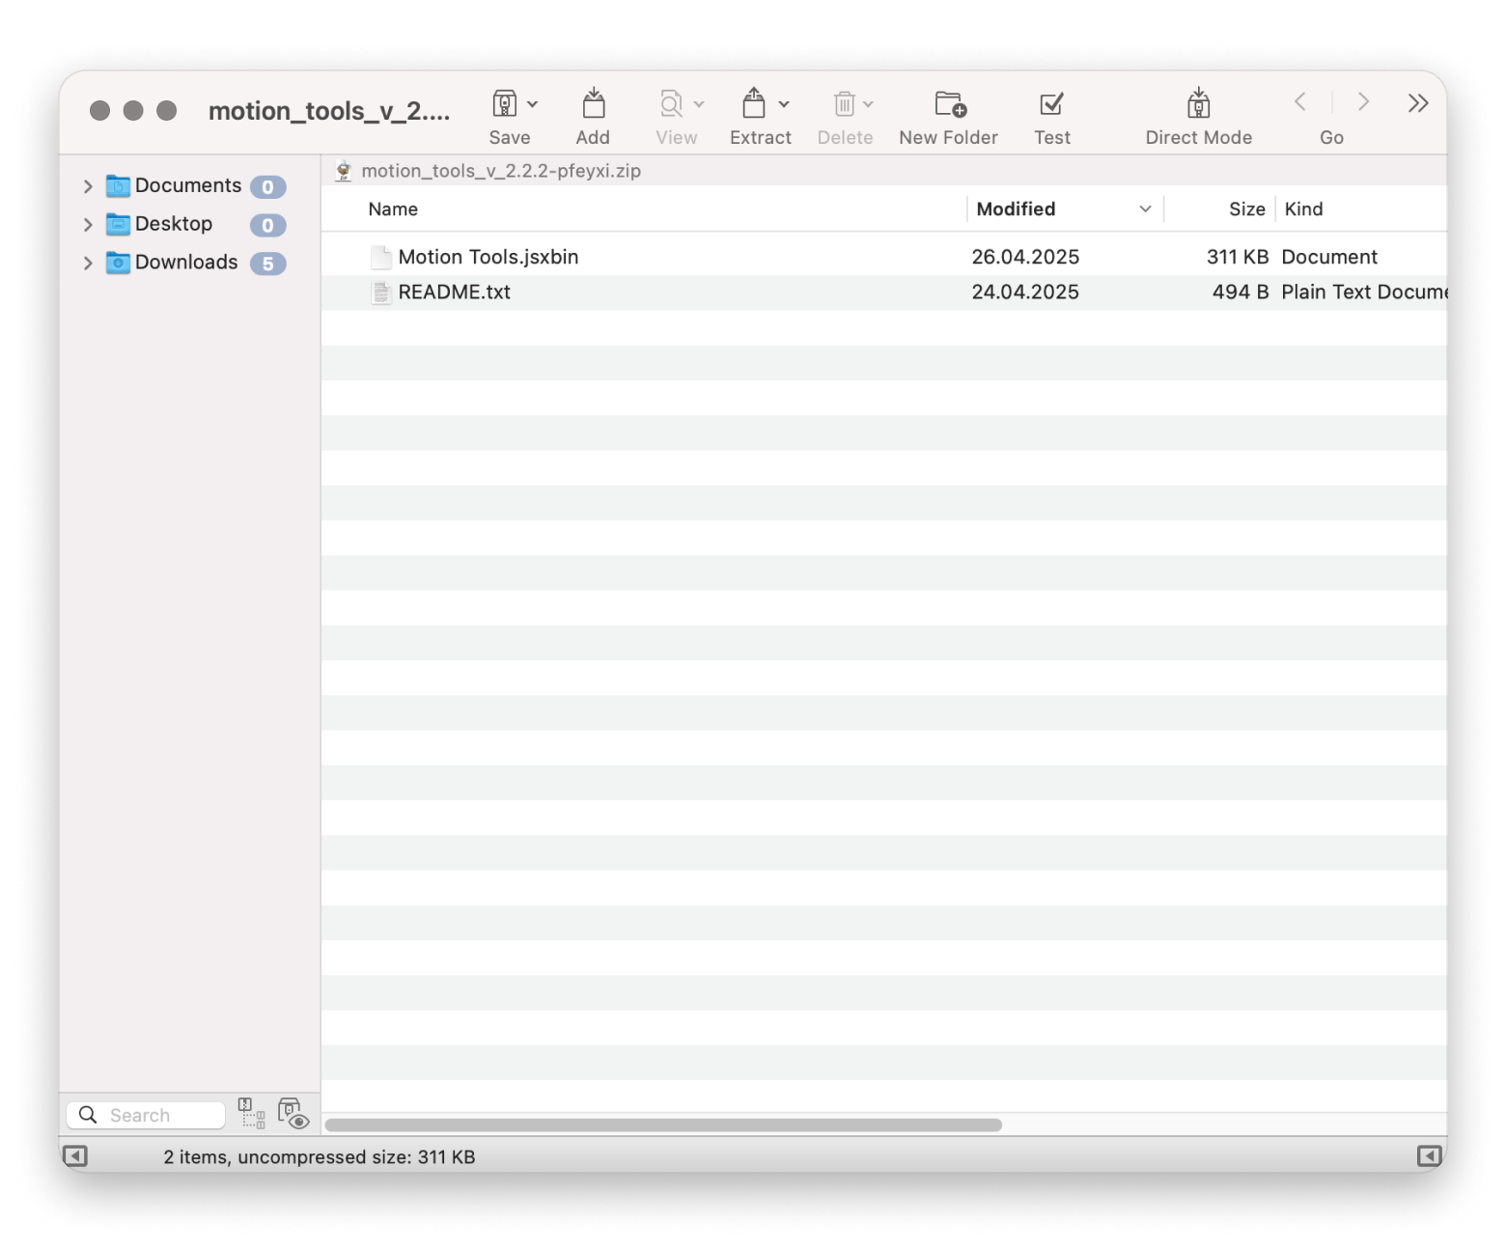Toggle right panel from status bar corner
Image resolution: width=1506 pixels, height=1251 pixels.
[1429, 1155]
